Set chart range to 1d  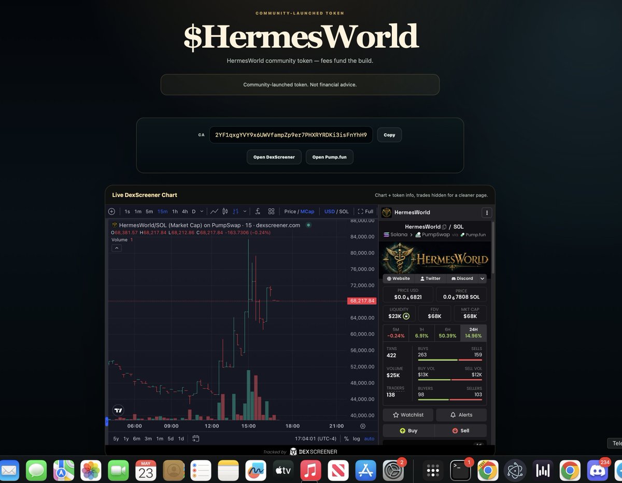(x=181, y=438)
